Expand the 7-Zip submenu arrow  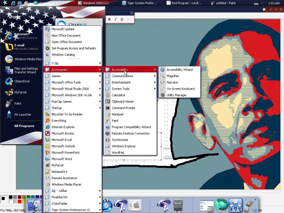coord(100,63)
